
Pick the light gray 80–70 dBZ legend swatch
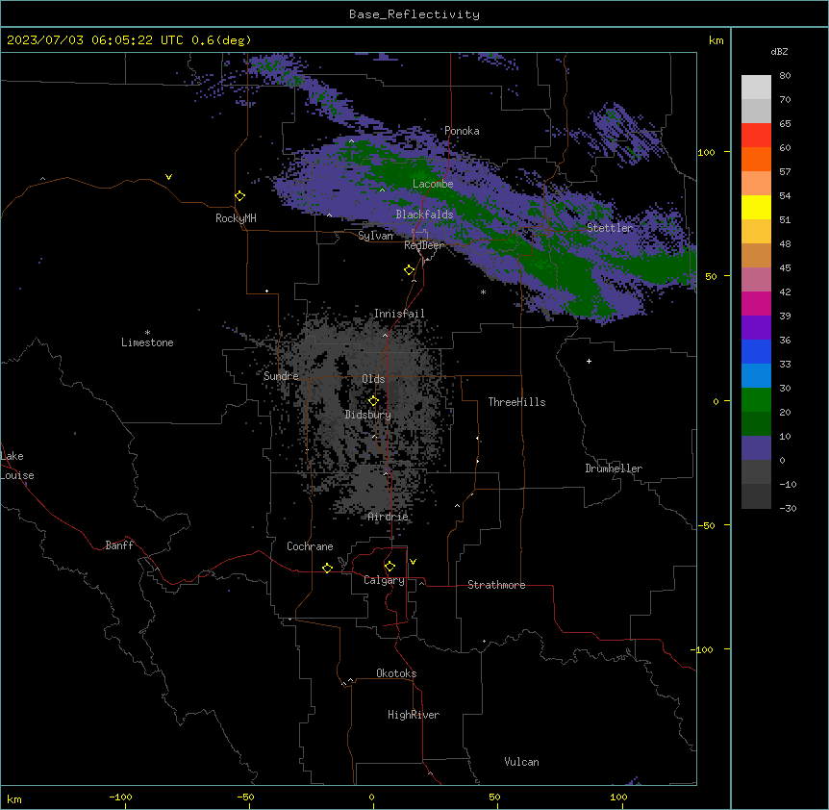[x=756, y=88]
